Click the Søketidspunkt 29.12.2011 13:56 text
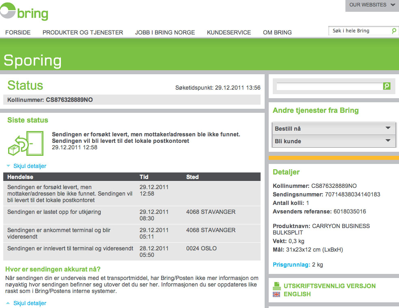The width and height of the screenshot is (399, 308). click(x=218, y=88)
